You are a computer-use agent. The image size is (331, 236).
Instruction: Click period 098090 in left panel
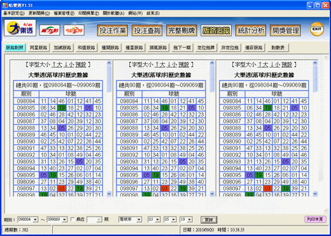(x=26, y=142)
